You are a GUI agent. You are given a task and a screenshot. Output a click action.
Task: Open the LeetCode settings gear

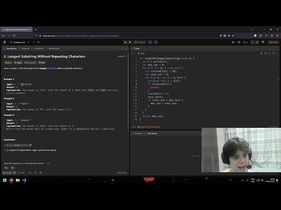(239, 42)
